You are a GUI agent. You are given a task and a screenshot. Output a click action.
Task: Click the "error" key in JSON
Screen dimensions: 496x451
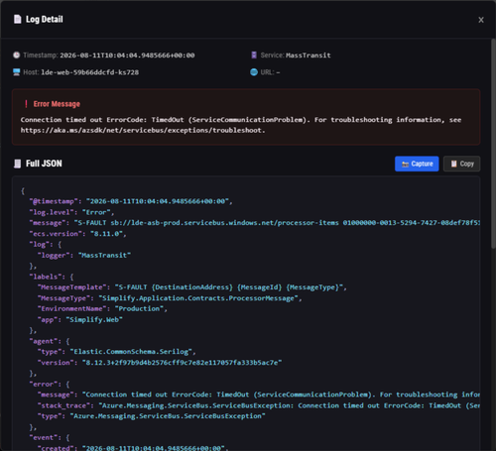point(42,384)
